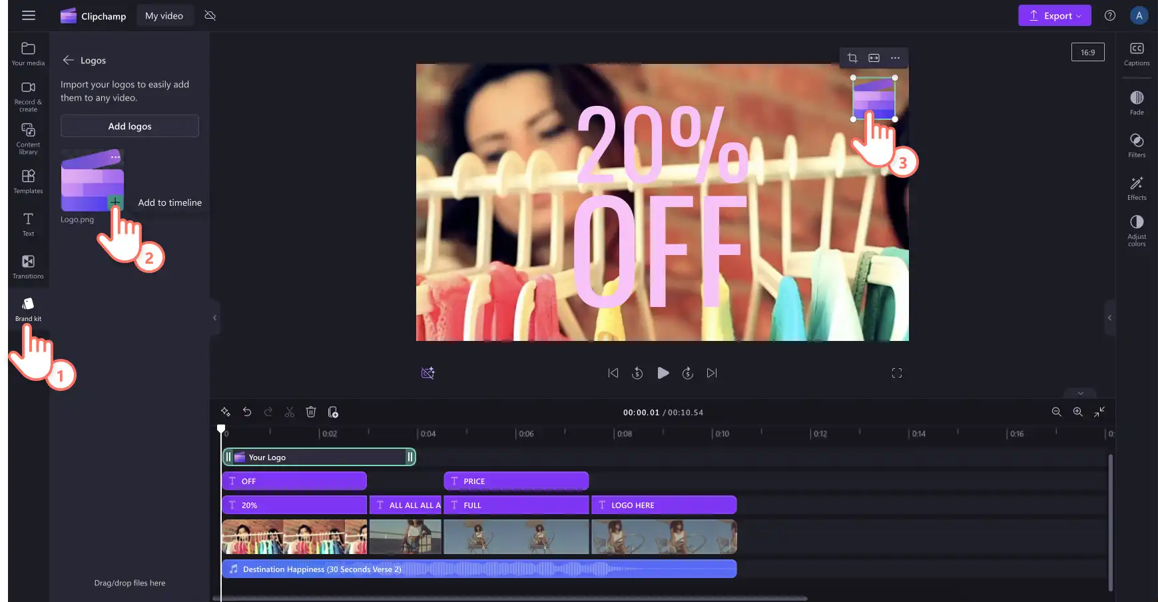Delete the selected clip with trash
Screen dimensions: 1158x602
[311, 412]
